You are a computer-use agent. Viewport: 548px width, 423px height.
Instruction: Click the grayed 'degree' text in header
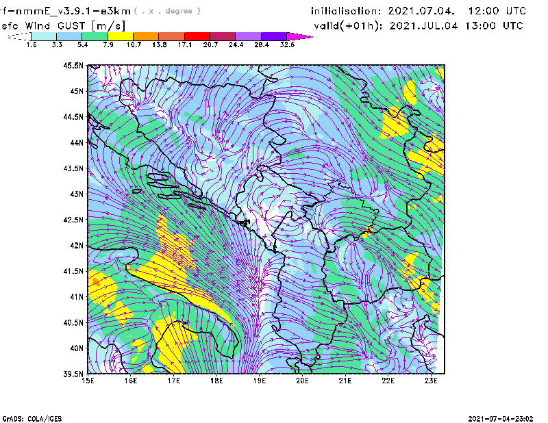(x=179, y=11)
